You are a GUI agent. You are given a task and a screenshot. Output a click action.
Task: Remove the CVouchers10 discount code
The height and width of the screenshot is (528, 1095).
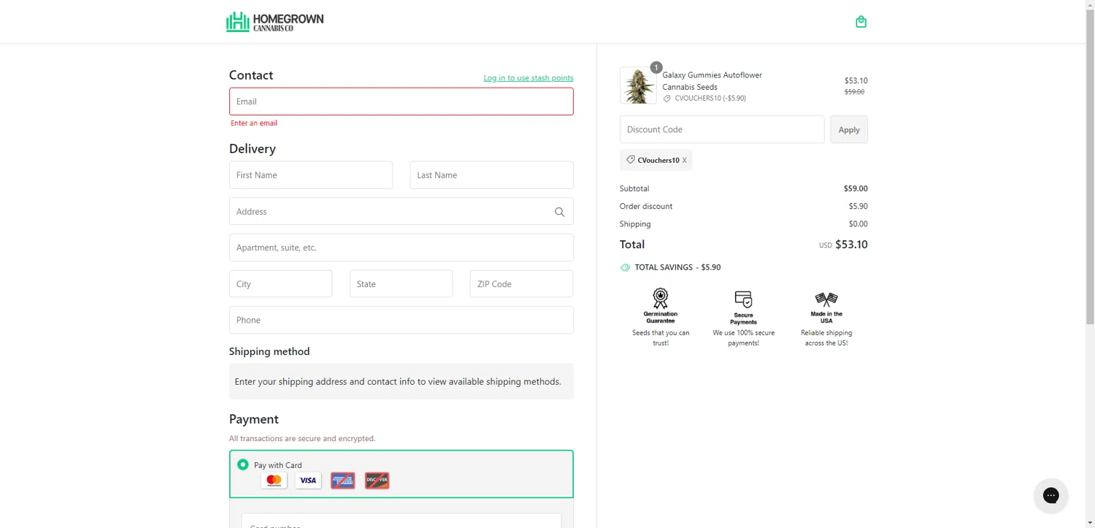(684, 161)
